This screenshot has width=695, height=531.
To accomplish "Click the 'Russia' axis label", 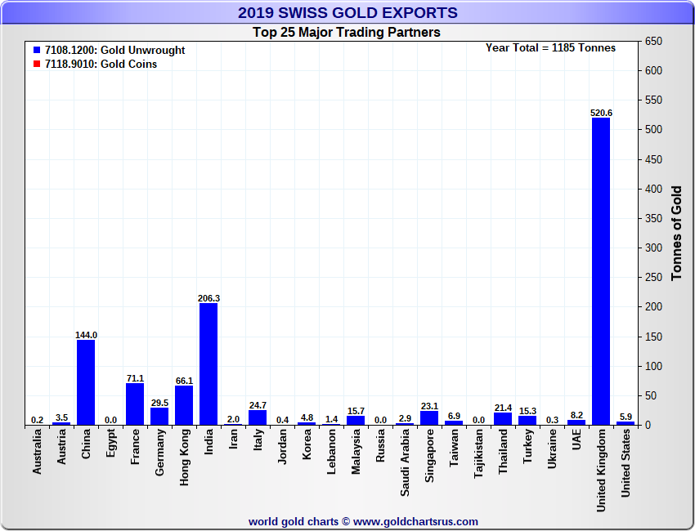I will pyautogui.click(x=380, y=445).
